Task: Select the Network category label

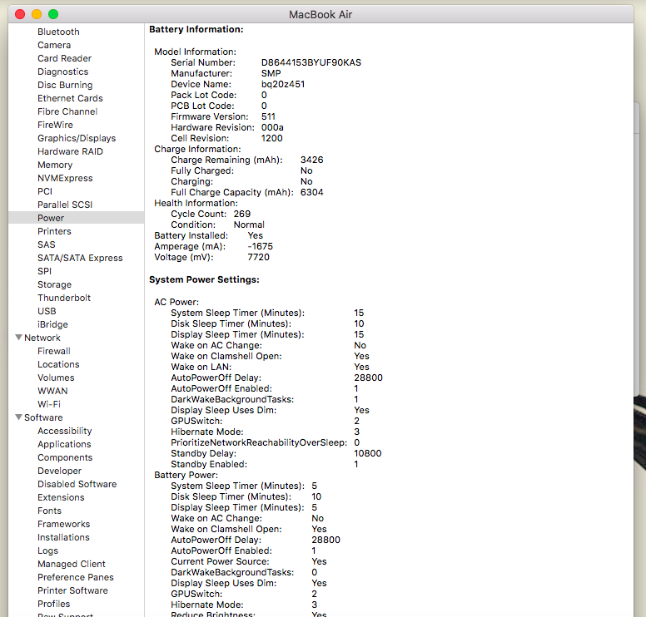Action: click(42, 338)
